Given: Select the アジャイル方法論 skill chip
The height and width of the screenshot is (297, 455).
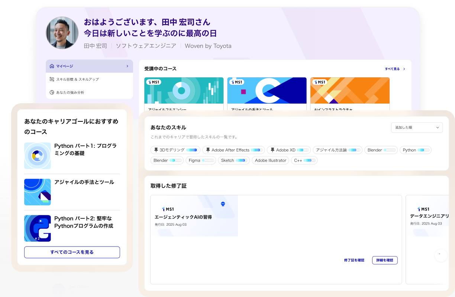Looking at the screenshot, I should tap(338, 150).
